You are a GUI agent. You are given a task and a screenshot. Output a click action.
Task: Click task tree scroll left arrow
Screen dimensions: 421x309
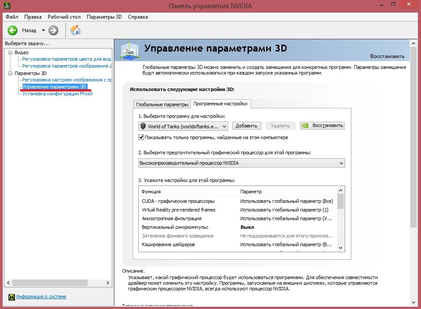pos(8,283)
